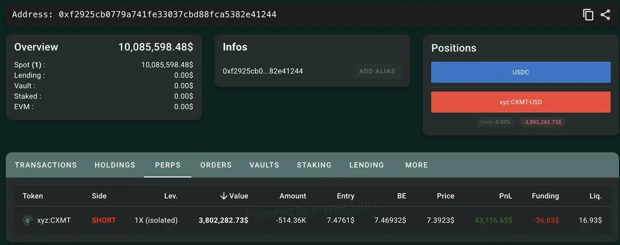The width and height of the screenshot is (620, 245).
Task: Go to the Orders tab
Action: click(x=216, y=165)
